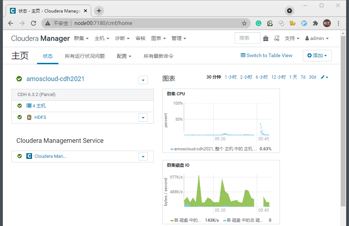Screen dimensions: 349x226
Task: Click the blue circular extension icon
Action: pos(304,23)
